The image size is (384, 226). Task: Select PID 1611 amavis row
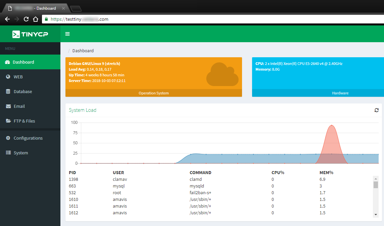tap(221, 206)
